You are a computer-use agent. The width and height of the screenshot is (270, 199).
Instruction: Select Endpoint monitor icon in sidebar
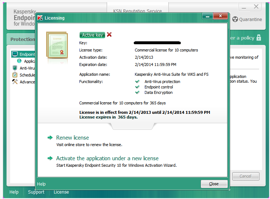pos(15,54)
